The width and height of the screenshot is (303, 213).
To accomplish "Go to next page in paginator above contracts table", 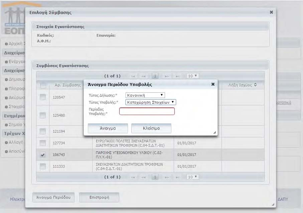I will tap(167, 76).
